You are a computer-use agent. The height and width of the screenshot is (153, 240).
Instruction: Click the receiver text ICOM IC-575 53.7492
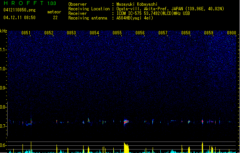pyautogui.click(x=153, y=13)
